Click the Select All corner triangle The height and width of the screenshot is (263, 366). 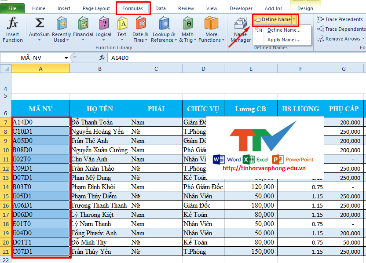point(6,69)
